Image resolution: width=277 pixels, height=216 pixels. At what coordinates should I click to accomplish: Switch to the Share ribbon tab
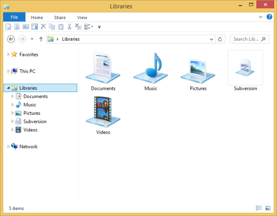pyautogui.click(x=60, y=18)
